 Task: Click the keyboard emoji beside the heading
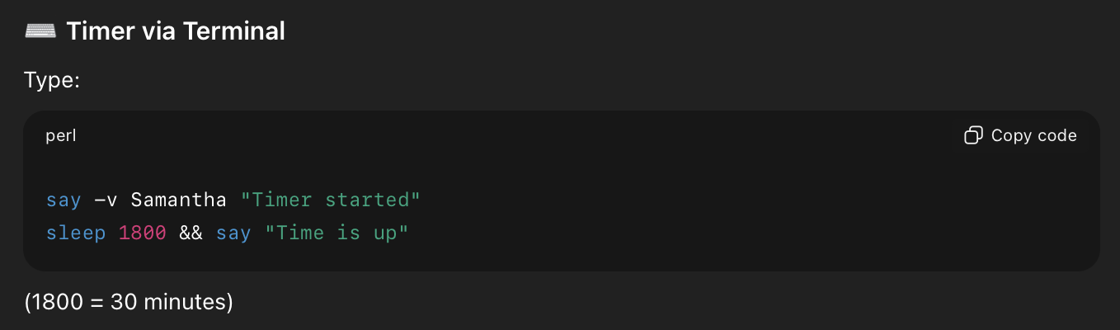coord(40,31)
